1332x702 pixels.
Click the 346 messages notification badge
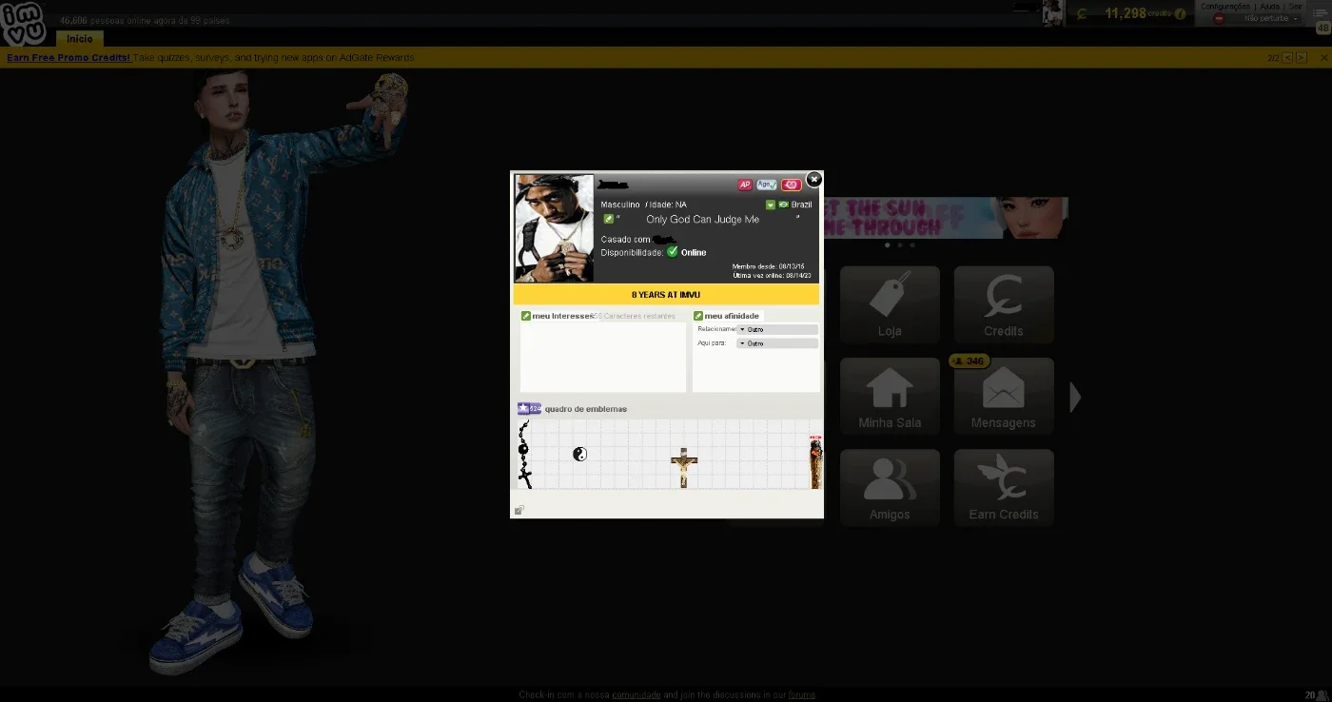[970, 361]
